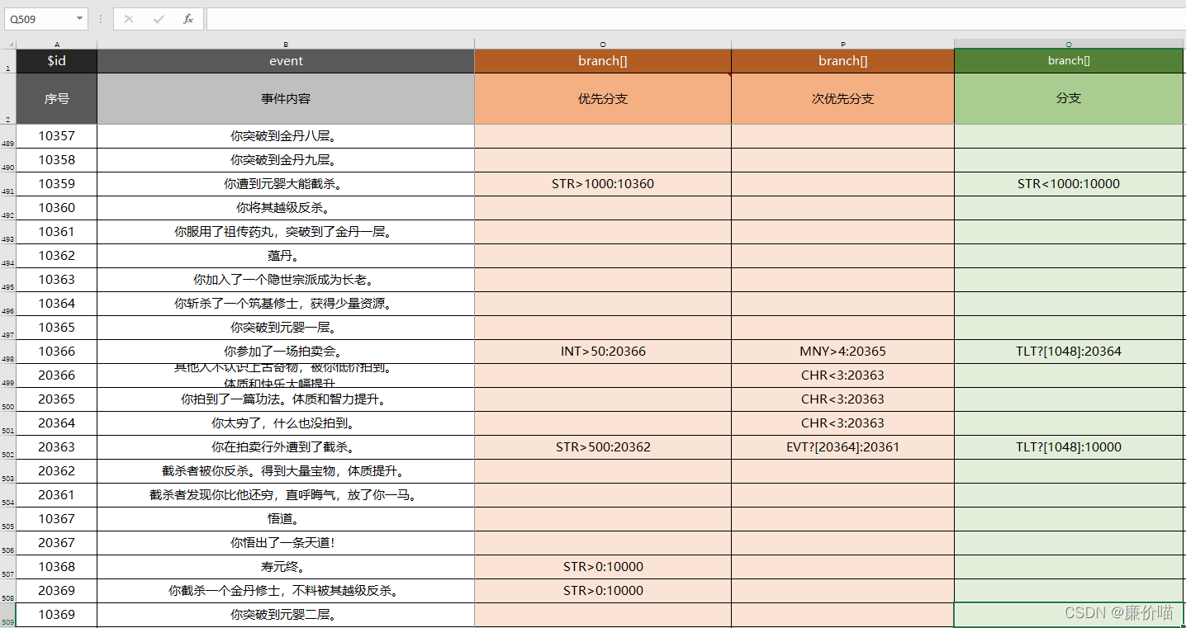
Task: Select the cell 你将其越级反杀。
Action: pos(286,208)
